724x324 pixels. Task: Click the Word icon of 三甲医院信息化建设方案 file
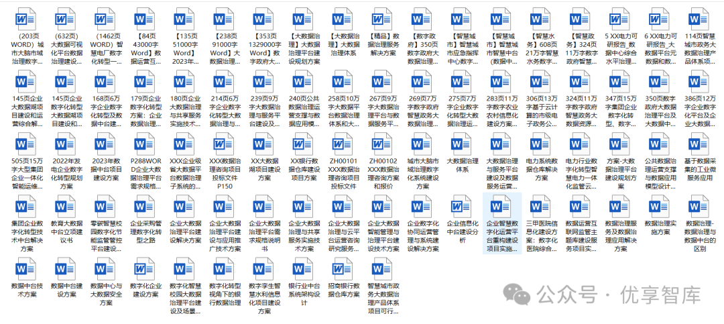pos(541,207)
